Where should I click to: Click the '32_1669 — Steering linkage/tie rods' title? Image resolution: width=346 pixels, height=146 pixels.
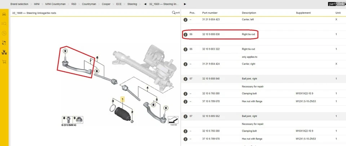coord(34,13)
